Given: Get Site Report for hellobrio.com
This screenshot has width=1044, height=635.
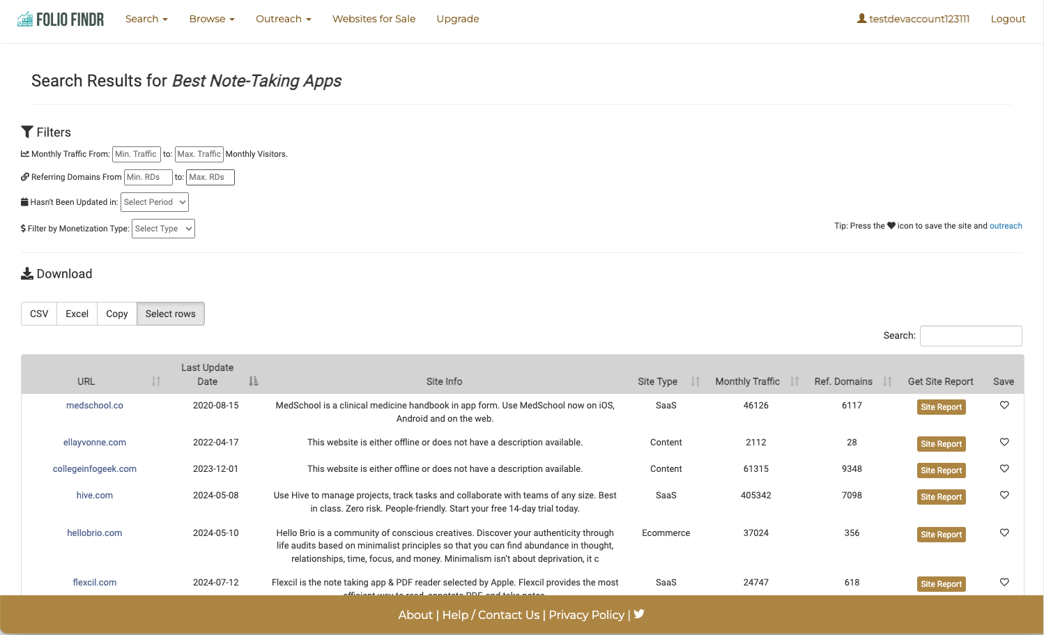Looking at the screenshot, I should (x=941, y=535).
